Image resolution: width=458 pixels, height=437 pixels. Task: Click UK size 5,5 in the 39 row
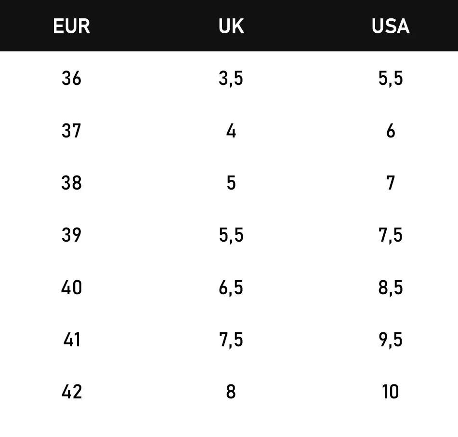tap(231, 235)
